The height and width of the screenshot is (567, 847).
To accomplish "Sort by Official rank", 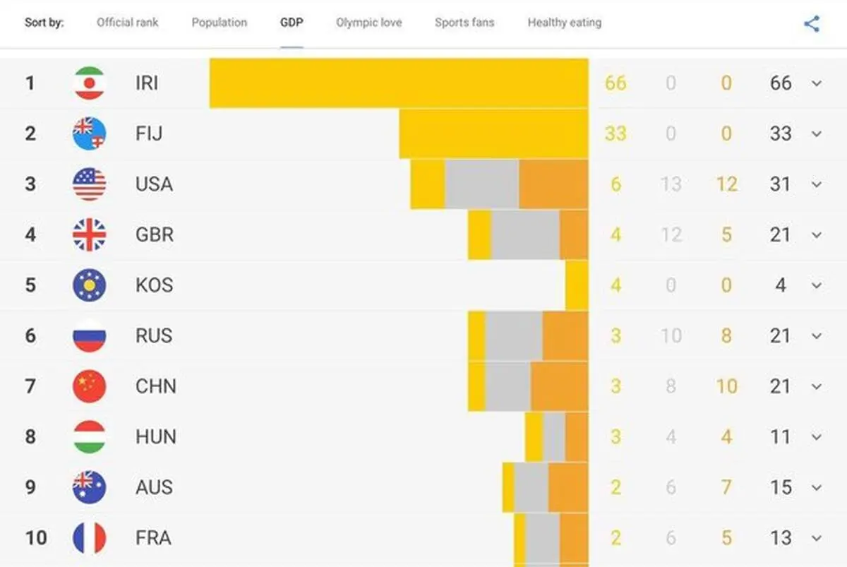I will [128, 23].
